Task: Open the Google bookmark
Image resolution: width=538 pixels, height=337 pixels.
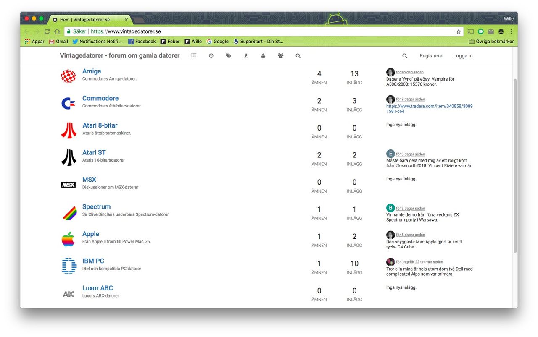Action: point(218,42)
